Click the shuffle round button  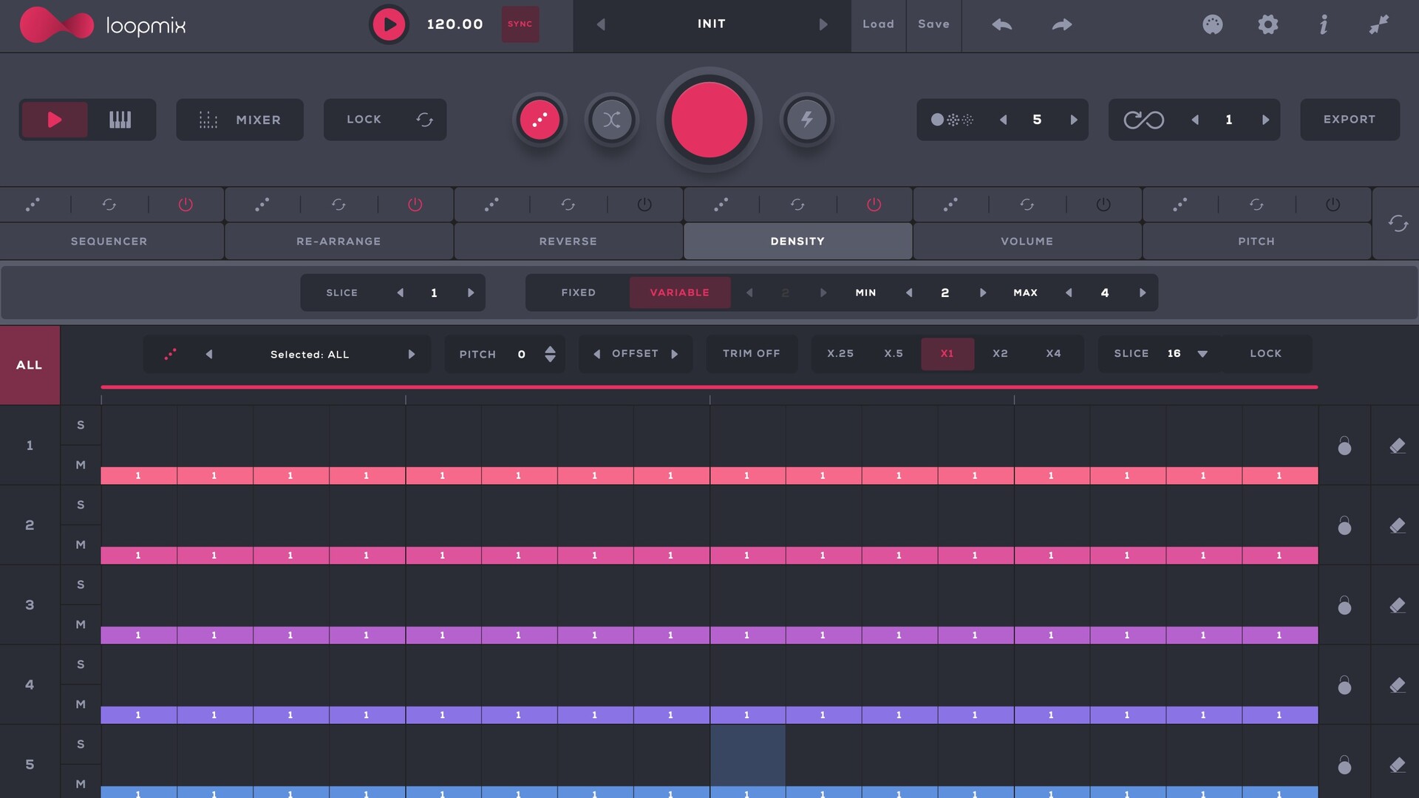click(x=611, y=120)
